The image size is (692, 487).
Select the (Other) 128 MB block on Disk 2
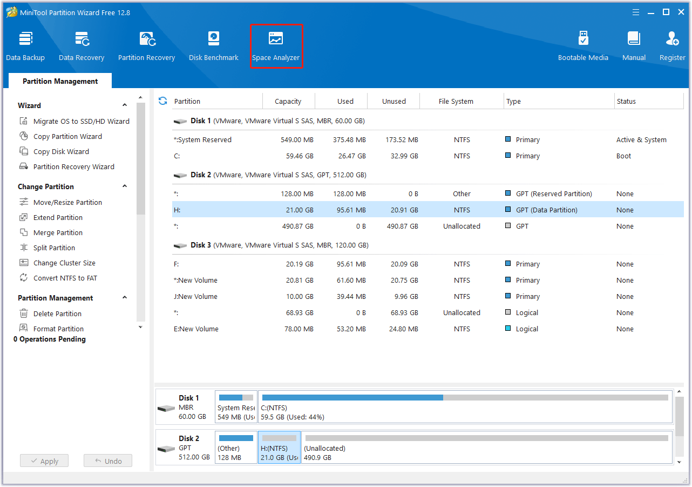point(236,447)
